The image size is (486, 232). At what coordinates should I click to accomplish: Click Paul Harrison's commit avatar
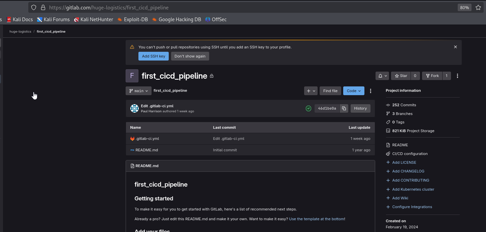tap(134, 108)
